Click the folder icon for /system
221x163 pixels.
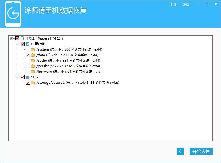pyautogui.click(x=33, y=49)
